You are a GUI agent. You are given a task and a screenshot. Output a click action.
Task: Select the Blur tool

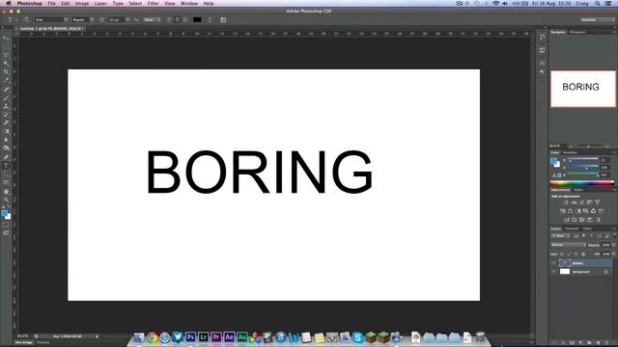[6, 140]
